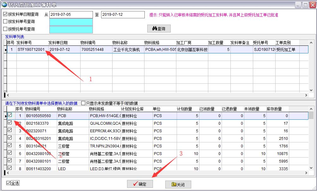Click the cyan 发料单号 input field
Image resolution: width=317 pixels, height=191 pixels.
pos(71,21)
